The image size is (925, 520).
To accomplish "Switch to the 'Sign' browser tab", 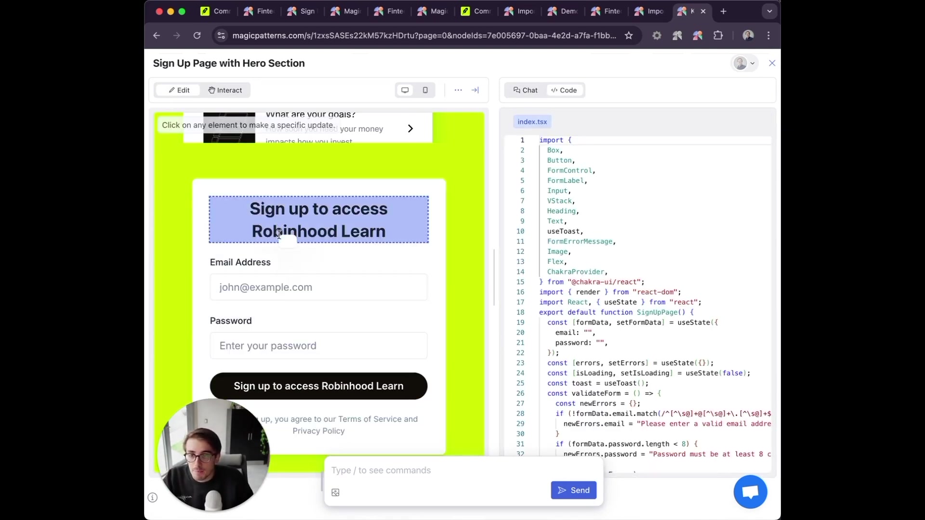I will point(303,11).
